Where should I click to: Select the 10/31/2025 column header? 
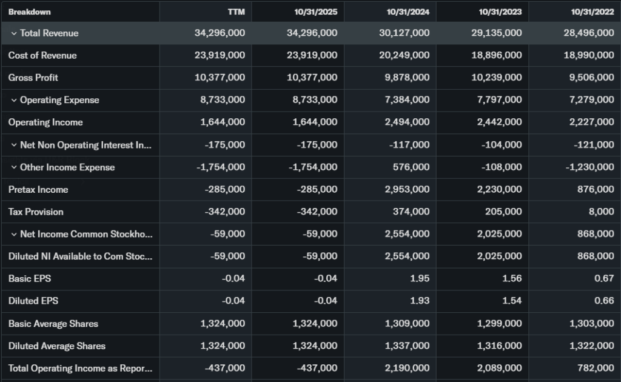coord(316,12)
